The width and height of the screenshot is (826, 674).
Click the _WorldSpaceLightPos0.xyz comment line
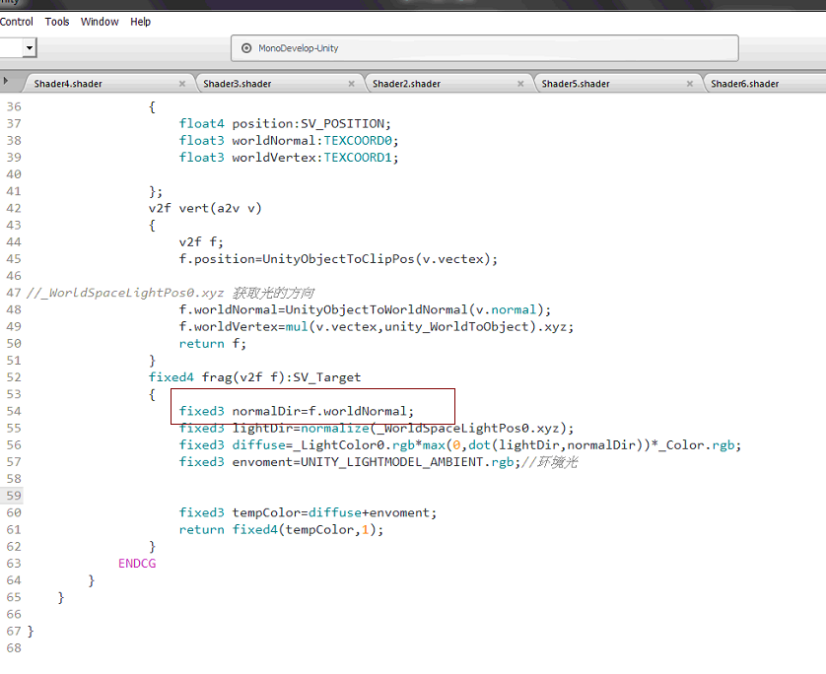pos(171,293)
